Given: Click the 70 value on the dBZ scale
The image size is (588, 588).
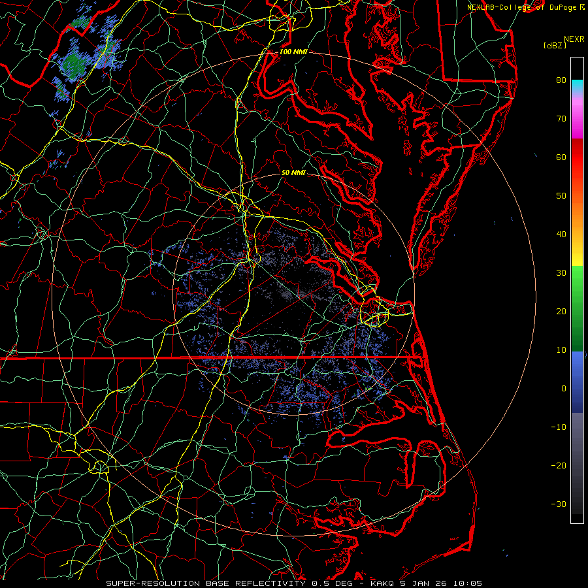Looking at the screenshot, I should (561, 118).
